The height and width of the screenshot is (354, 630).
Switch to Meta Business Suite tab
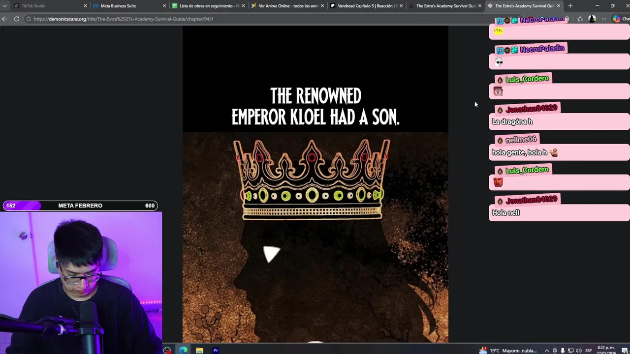tap(128, 6)
